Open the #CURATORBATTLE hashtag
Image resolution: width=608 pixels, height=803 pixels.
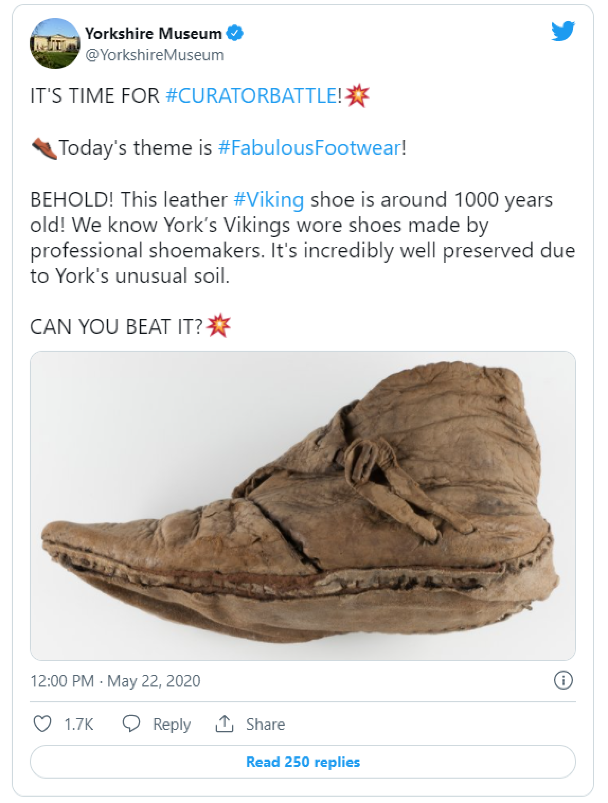[251, 96]
